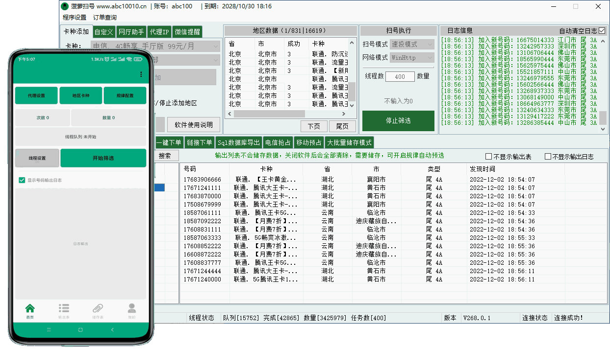The height and width of the screenshot is (349, 610).
Task: Tap the Android recents menu icon
Action: coord(48,330)
